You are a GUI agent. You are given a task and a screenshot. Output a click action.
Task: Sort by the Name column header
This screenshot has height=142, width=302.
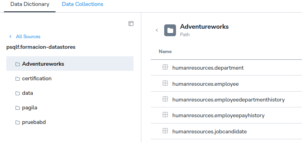[165, 52]
